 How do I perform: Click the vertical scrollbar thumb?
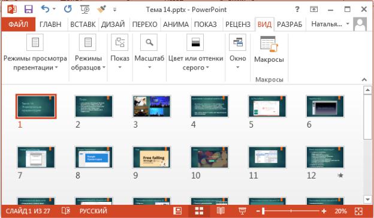click(x=367, y=117)
